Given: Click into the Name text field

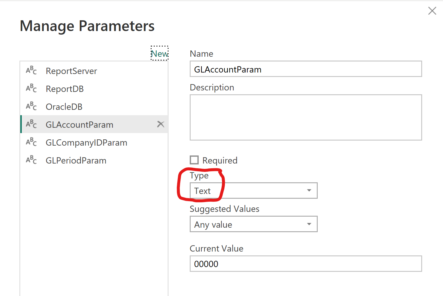Looking at the screenshot, I should point(306,69).
